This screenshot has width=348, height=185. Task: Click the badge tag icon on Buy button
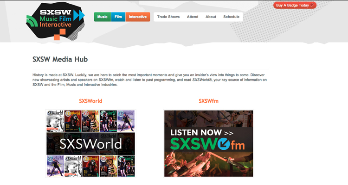(312, 5)
